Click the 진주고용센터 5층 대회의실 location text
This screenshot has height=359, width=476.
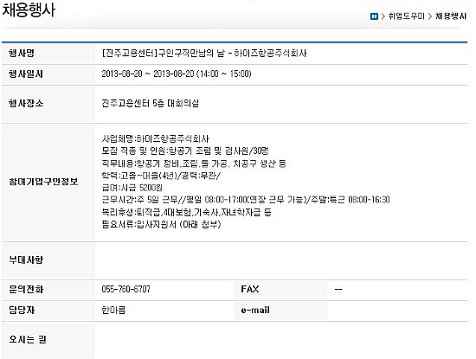151,104
